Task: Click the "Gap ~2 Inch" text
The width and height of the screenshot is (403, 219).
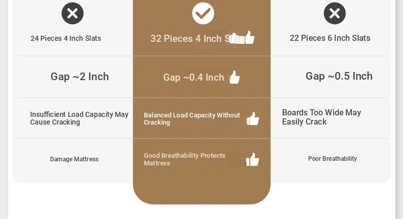Action: (80, 77)
